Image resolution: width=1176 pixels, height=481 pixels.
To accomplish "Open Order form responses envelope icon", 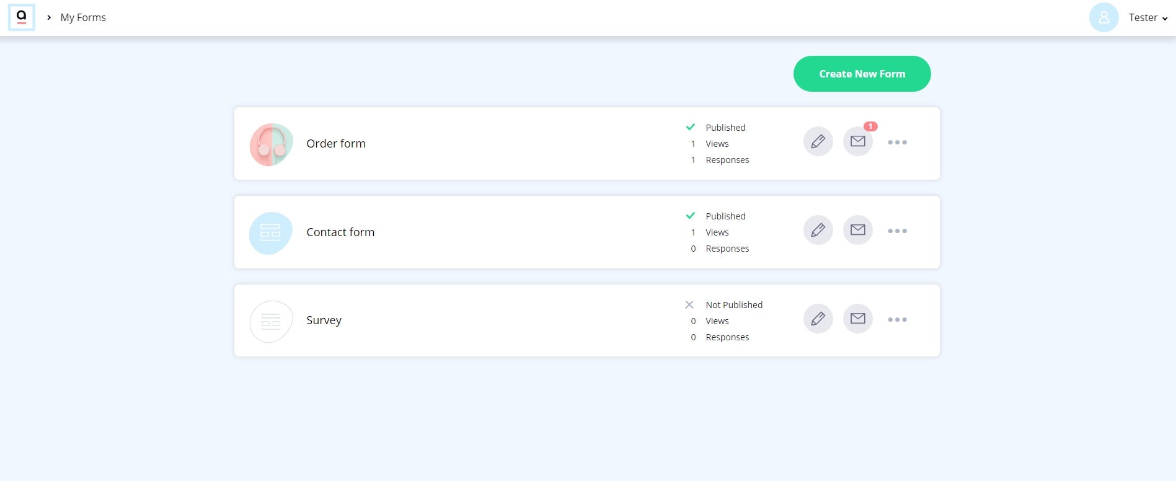I will coord(858,141).
